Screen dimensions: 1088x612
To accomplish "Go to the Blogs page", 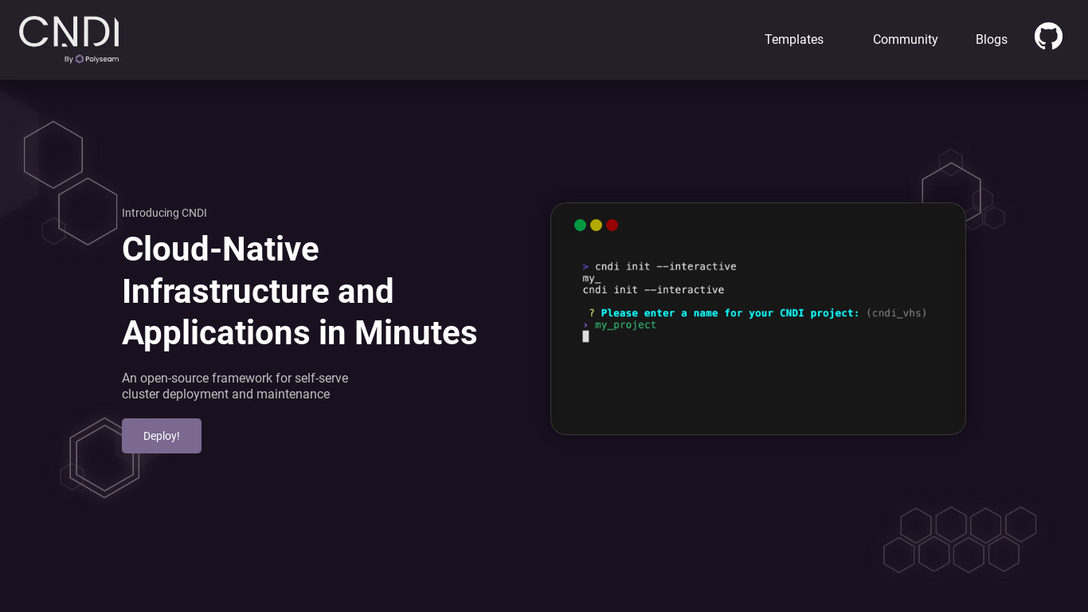I will [992, 39].
